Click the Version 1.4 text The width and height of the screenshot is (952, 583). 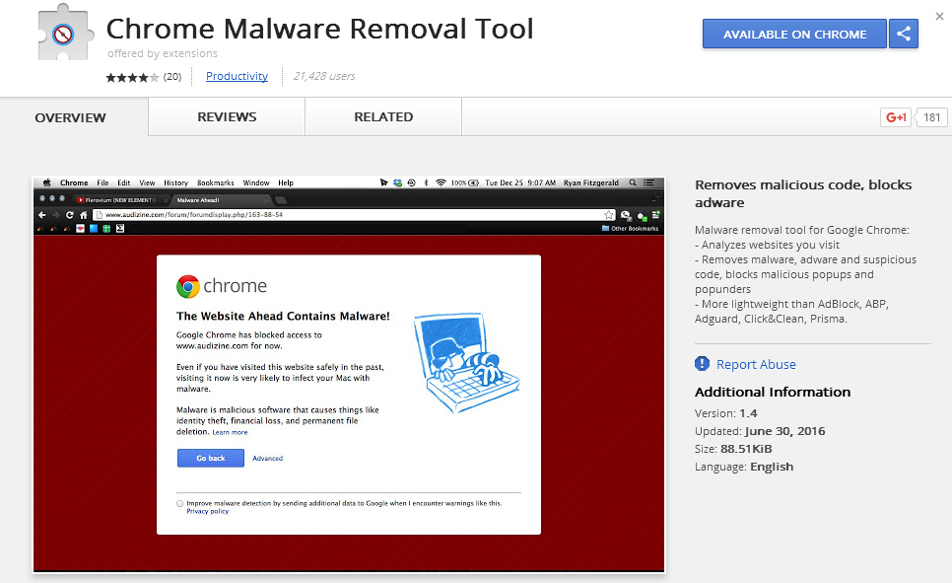pos(725,413)
